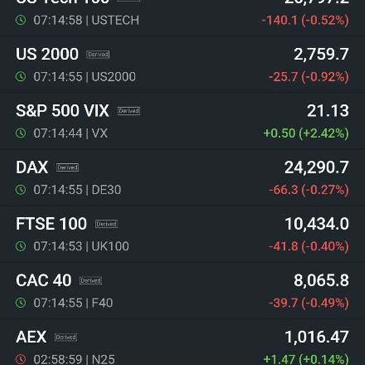Select the DAX price 24,290.7
365x365 pixels.
[x=316, y=167]
